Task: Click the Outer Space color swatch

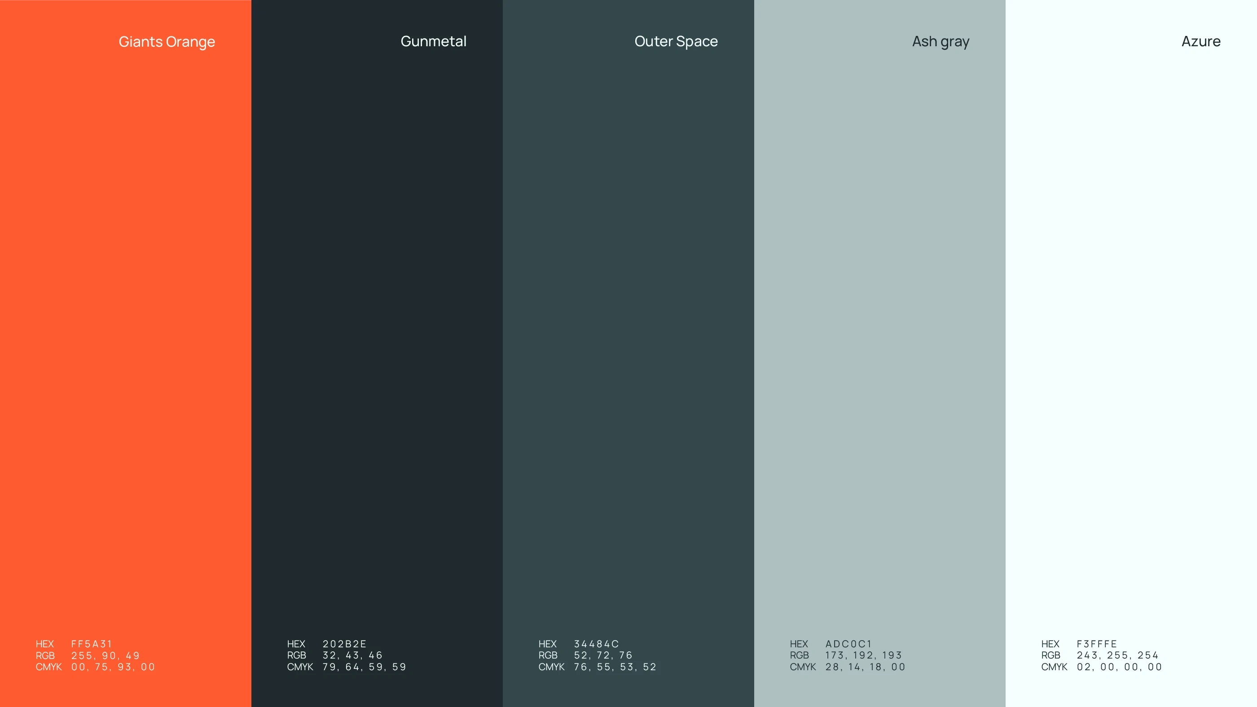Action: (x=628, y=342)
